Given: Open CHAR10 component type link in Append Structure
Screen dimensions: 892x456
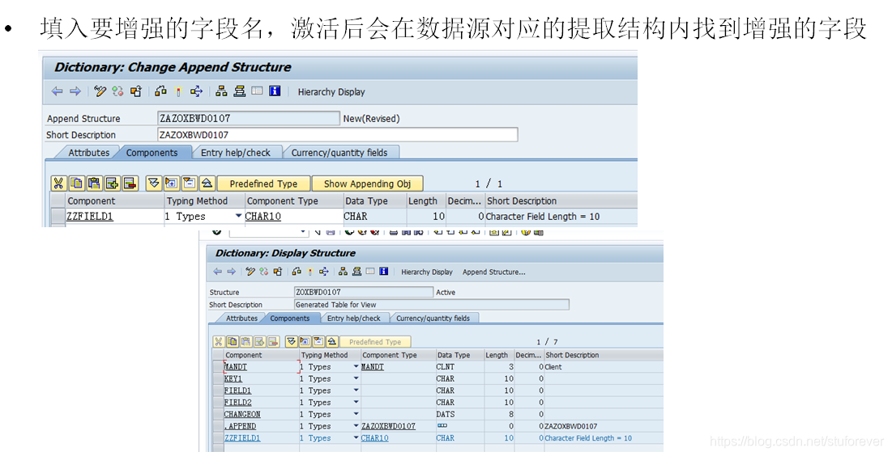Looking at the screenshot, I should (262, 217).
